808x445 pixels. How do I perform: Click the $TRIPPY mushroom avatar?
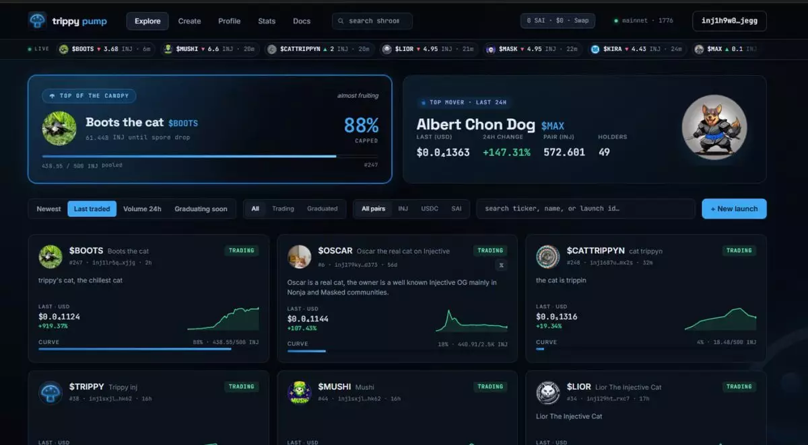(50, 393)
